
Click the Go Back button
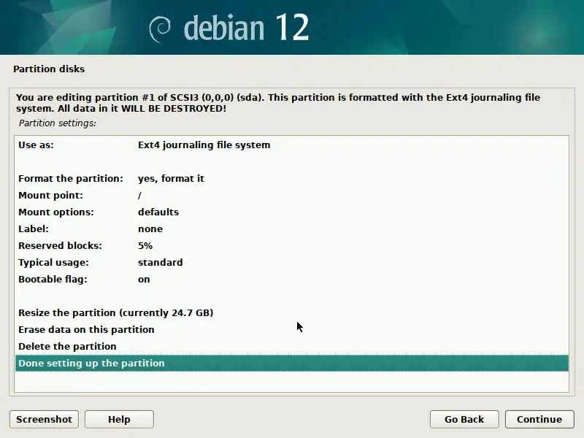pyautogui.click(x=464, y=419)
